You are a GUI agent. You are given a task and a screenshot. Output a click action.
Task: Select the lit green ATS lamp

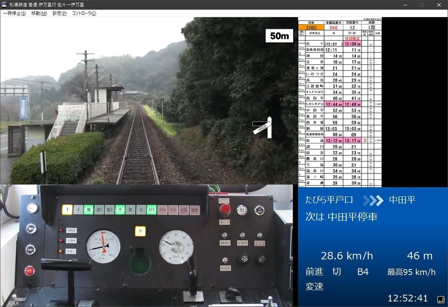click(151, 209)
